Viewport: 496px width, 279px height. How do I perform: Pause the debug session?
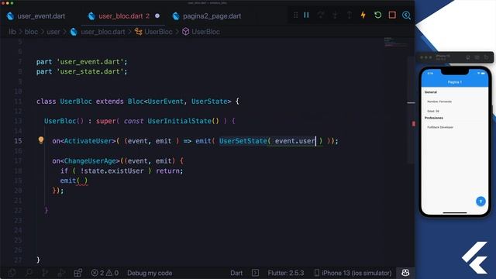306,15
